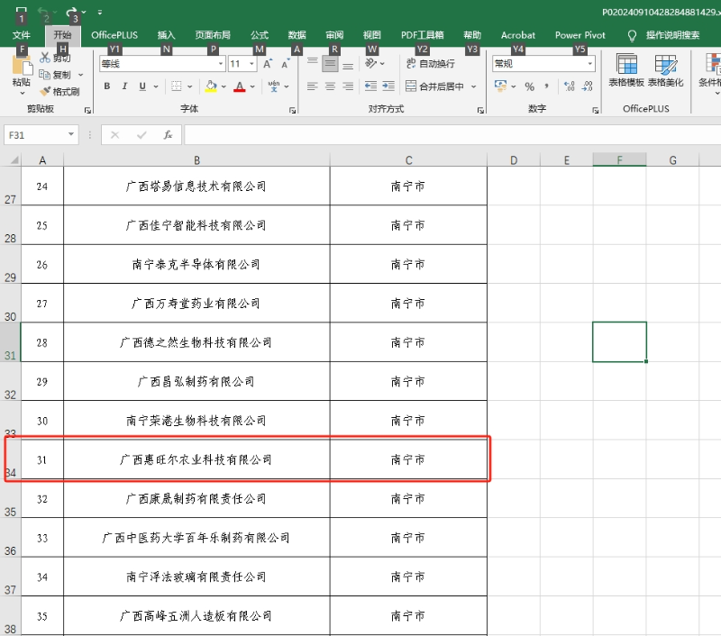Click cell 南宁泰克半导体有限公司
The width and height of the screenshot is (721, 636).
196,264
